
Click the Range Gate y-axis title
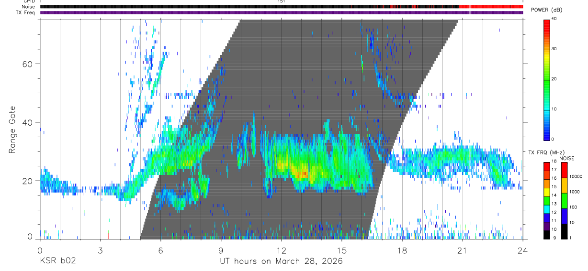click(13, 129)
